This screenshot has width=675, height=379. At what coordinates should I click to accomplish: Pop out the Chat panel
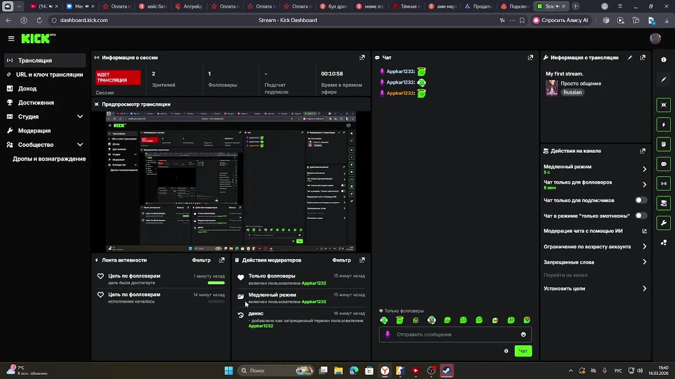point(531,57)
